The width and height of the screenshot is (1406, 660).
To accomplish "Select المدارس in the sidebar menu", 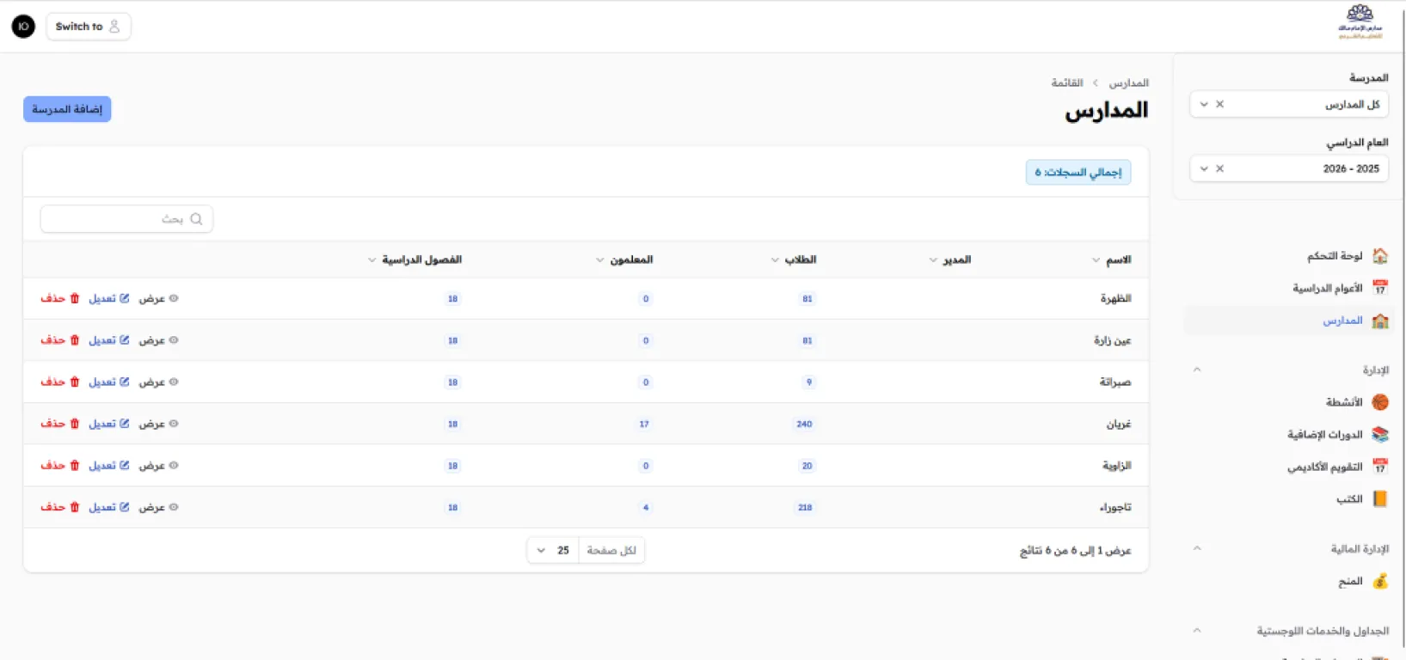I will (x=1289, y=321).
